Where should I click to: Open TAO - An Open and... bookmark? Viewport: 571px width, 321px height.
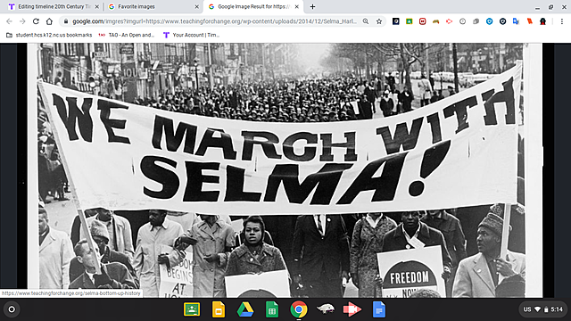click(x=127, y=35)
